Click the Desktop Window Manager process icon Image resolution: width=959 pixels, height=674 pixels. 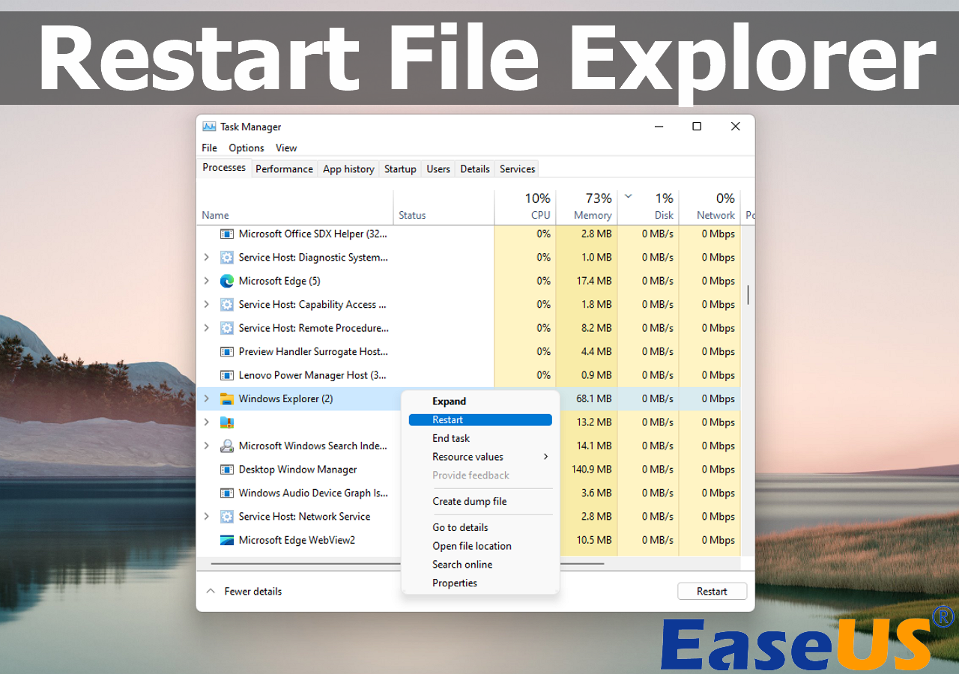point(227,470)
